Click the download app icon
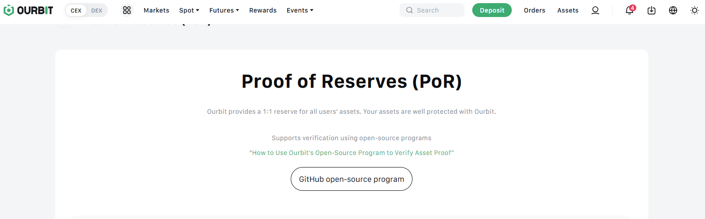The height and width of the screenshot is (219, 705). tap(652, 10)
